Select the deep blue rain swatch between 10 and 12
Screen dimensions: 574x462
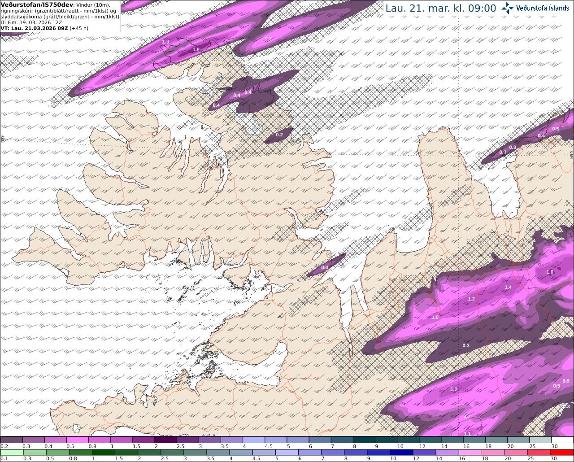pyautogui.click(x=401, y=452)
